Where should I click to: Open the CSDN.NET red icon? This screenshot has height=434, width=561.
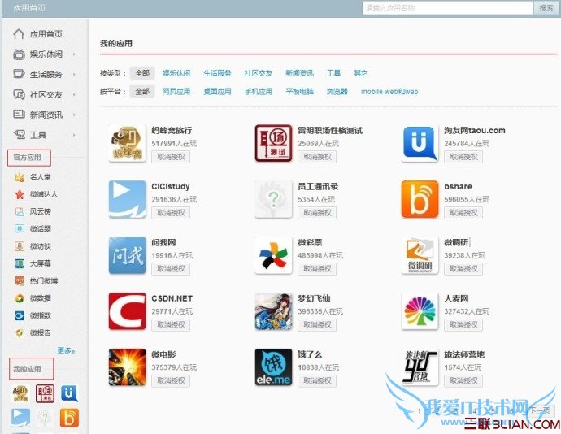[128, 311]
